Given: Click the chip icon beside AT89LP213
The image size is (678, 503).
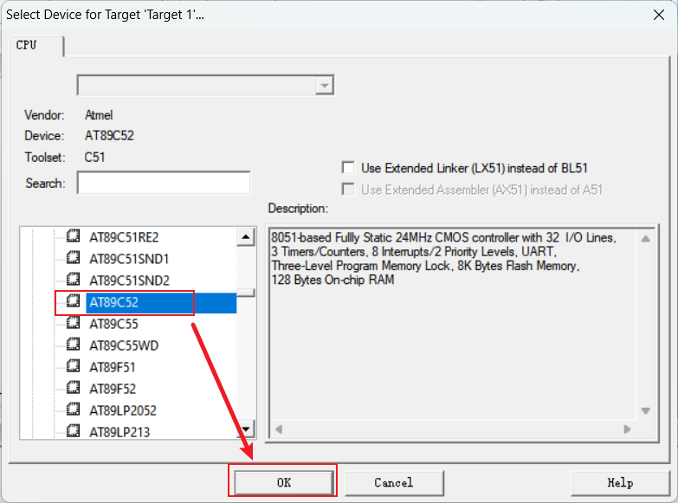Looking at the screenshot, I should pyautogui.click(x=73, y=431).
